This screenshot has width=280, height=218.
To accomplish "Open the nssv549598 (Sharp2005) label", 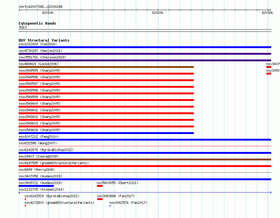I will pos(40,90).
